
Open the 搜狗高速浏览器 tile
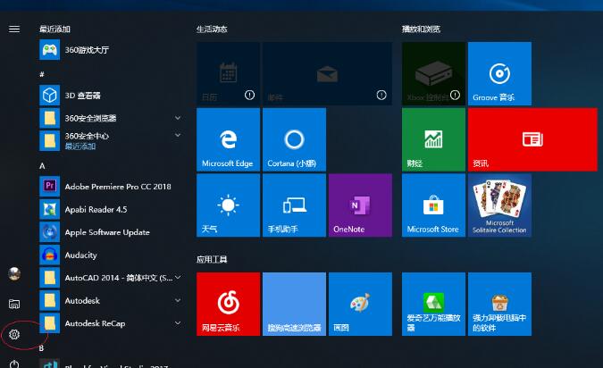coord(294,305)
